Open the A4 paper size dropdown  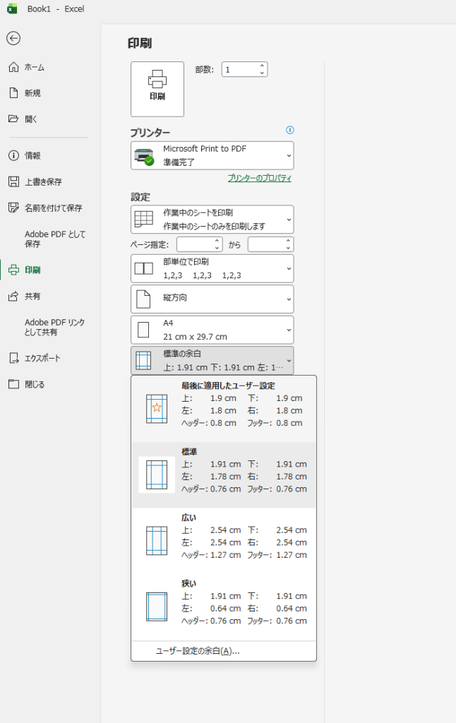[x=212, y=330]
